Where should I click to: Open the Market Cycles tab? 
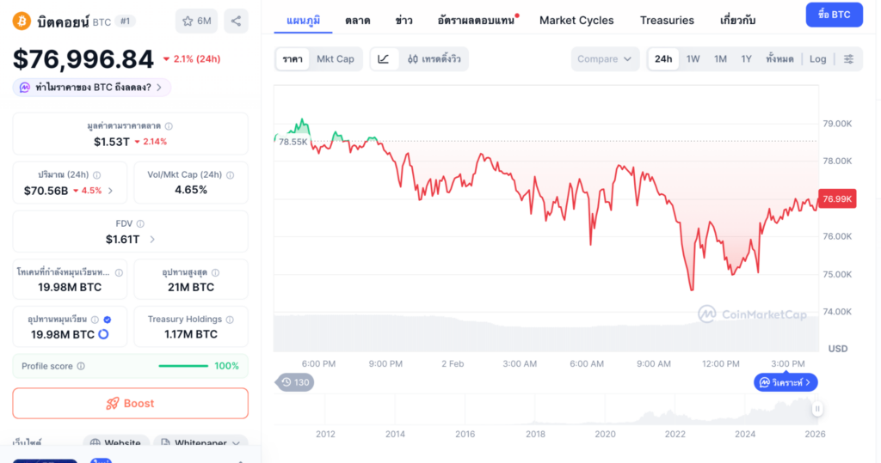tap(576, 20)
